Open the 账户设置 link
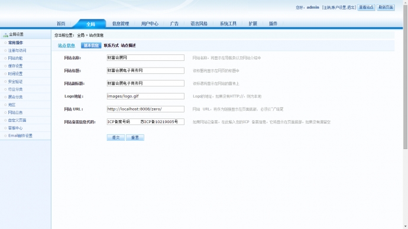408x229 pixels. click(339, 8)
